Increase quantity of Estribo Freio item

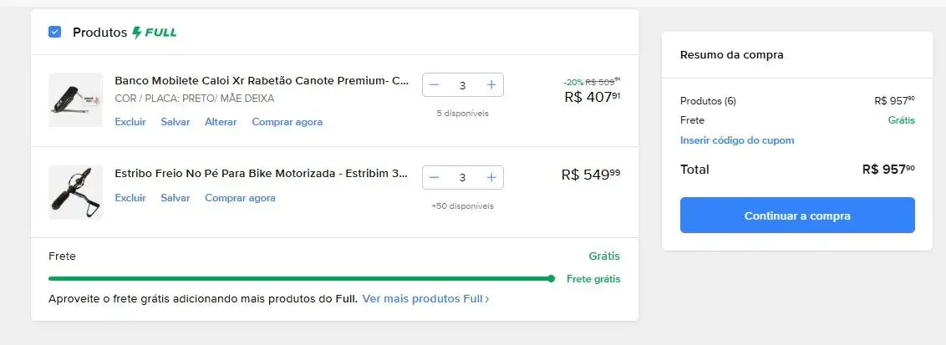(491, 177)
